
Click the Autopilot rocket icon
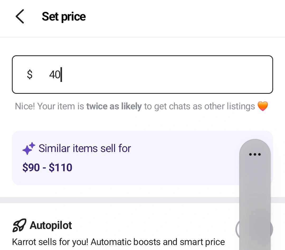(20, 226)
